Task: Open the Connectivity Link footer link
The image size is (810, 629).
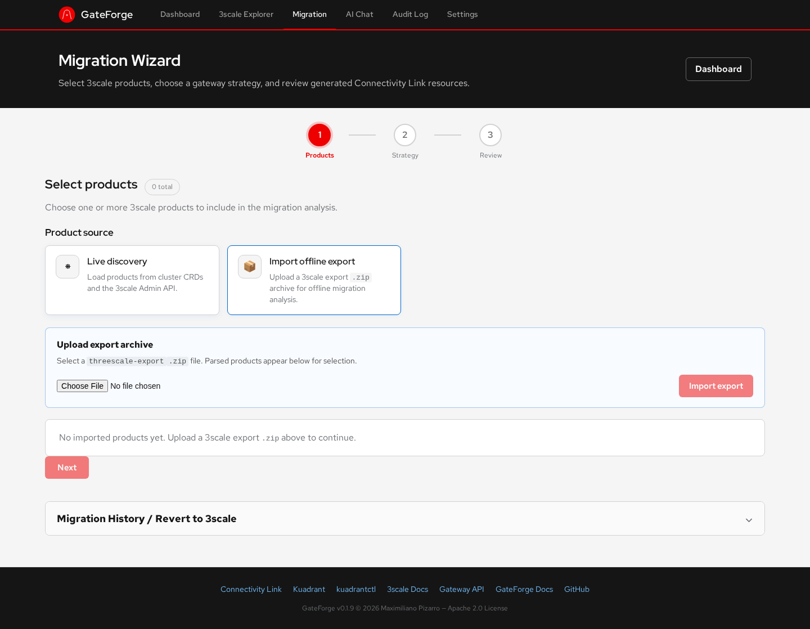Action: [x=251, y=590]
